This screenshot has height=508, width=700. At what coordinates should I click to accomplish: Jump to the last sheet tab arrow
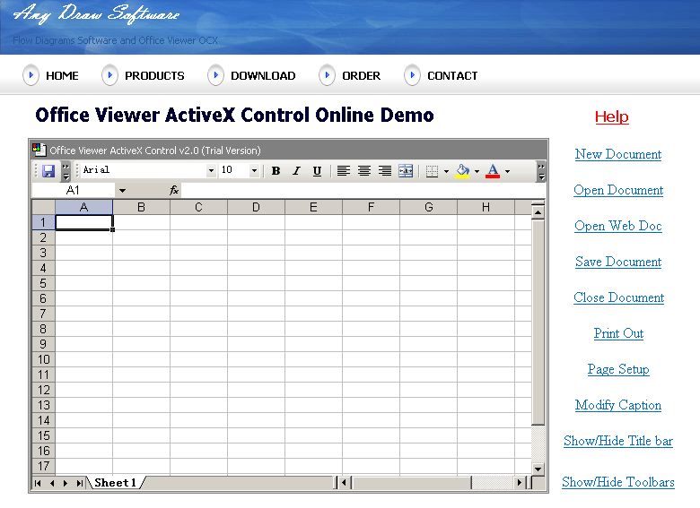(x=79, y=483)
